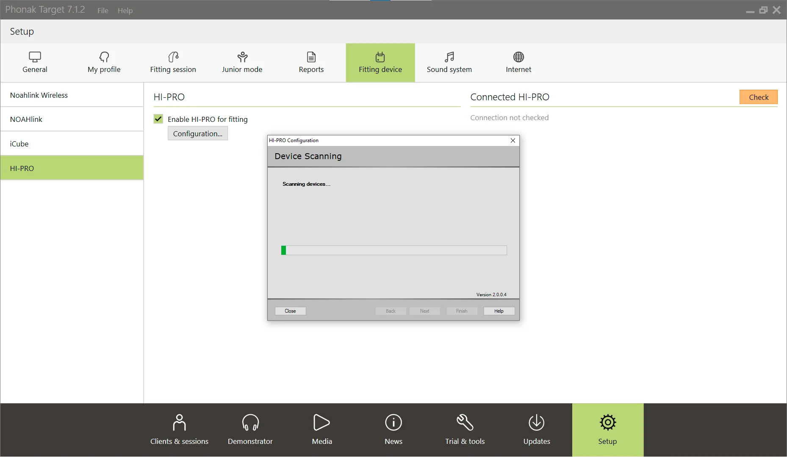Open the Demonstrator section
This screenshot has width=787, height=457.
pos(250,430)
